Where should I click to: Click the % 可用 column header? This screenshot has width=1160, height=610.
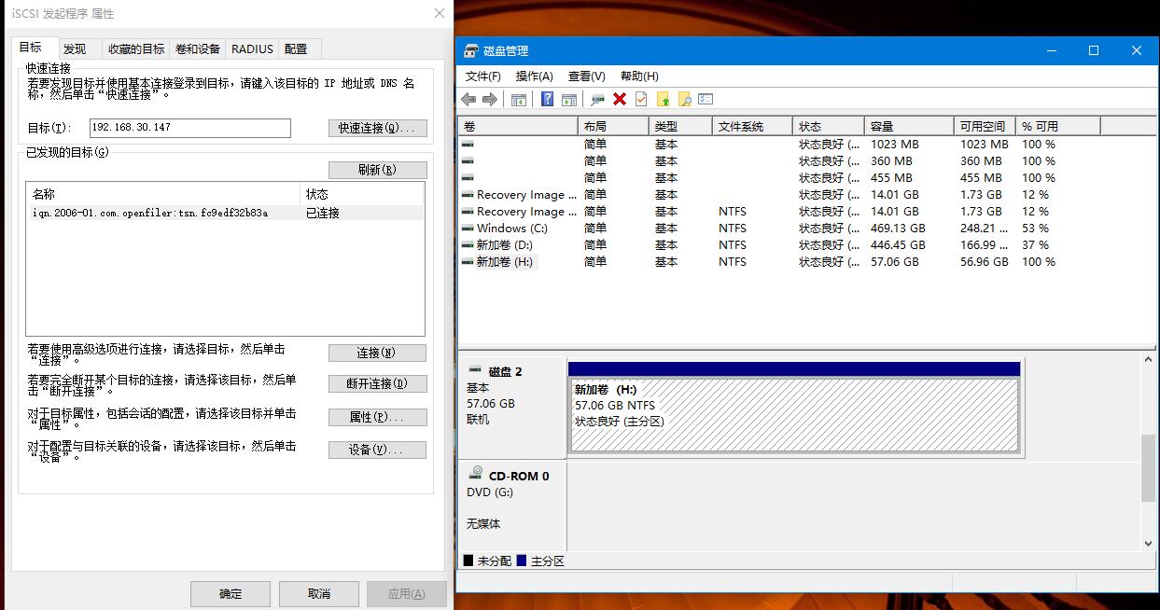[1057, 126]
